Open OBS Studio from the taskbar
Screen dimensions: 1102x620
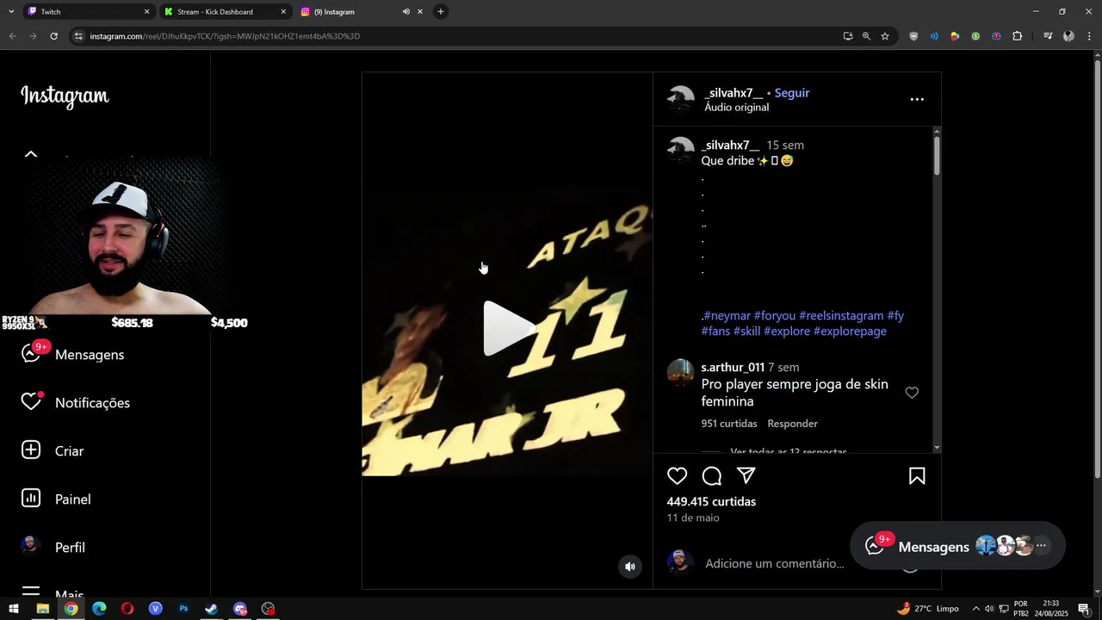coord(269,609)
